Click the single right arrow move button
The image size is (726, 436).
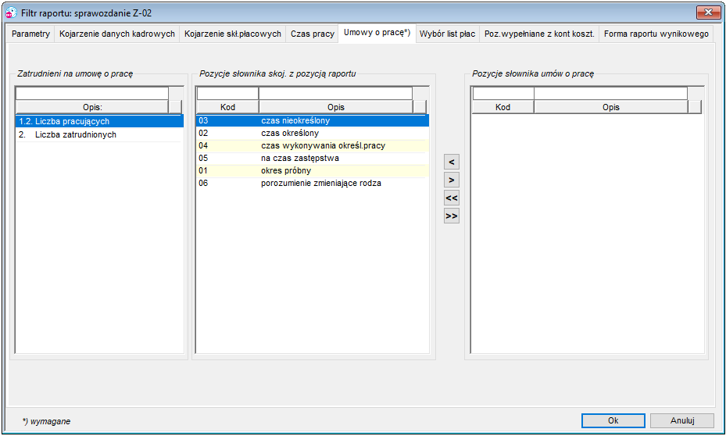(452, 180)
